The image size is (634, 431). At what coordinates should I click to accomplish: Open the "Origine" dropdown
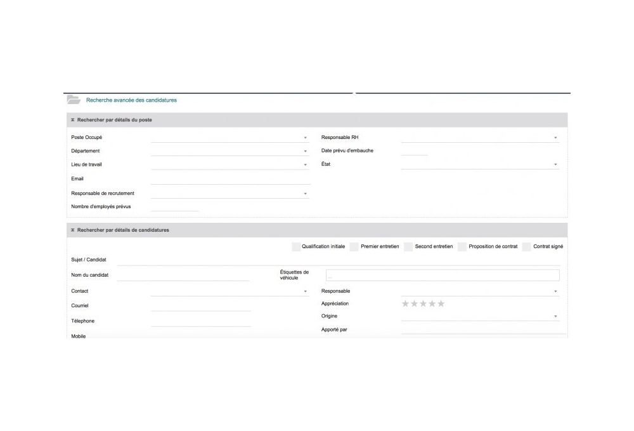[x=556, y=315]
